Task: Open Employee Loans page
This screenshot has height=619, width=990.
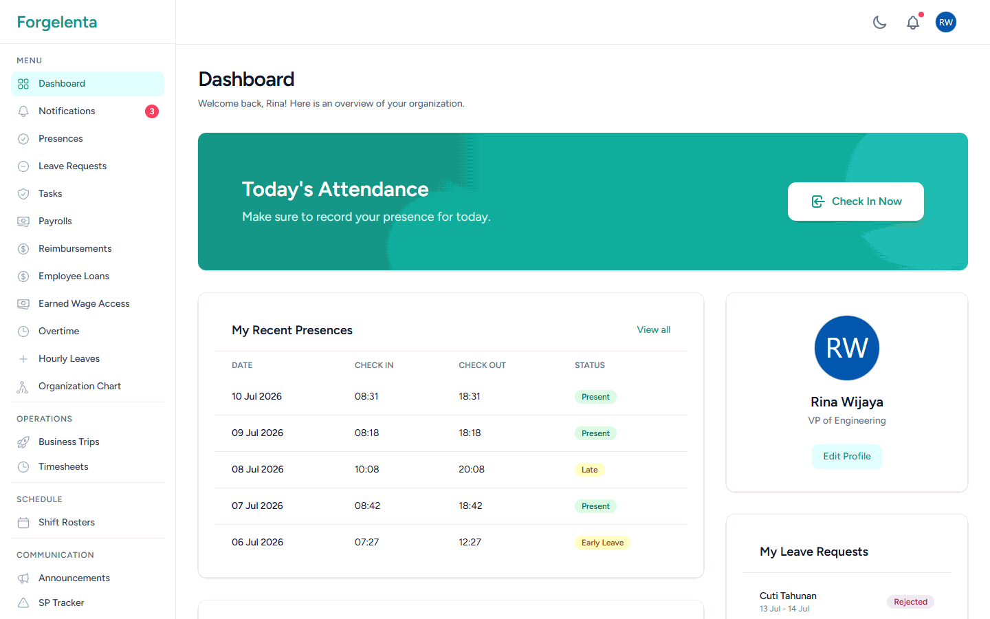Action: pos(87,276)
